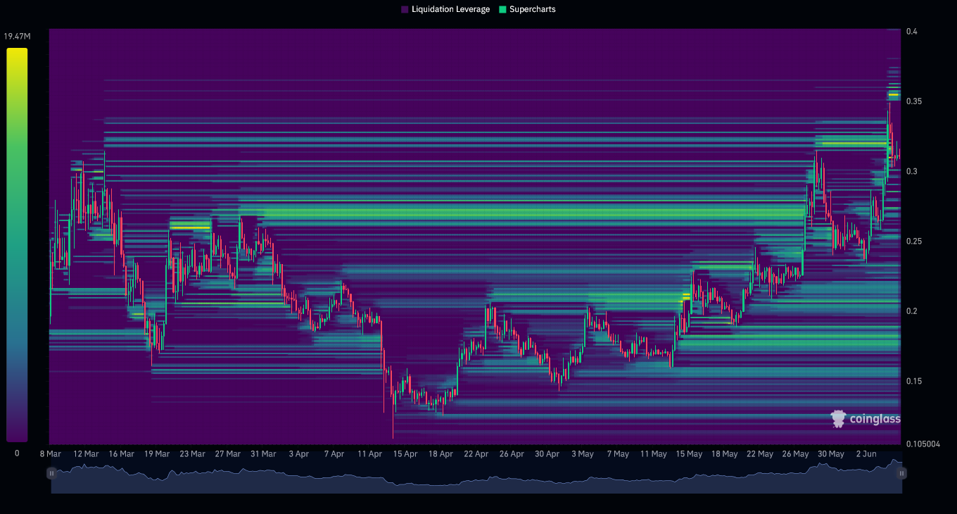Toggle the Liquidation Leverage legend entry
Screen dimensions: 957x514
pos(445,9)
